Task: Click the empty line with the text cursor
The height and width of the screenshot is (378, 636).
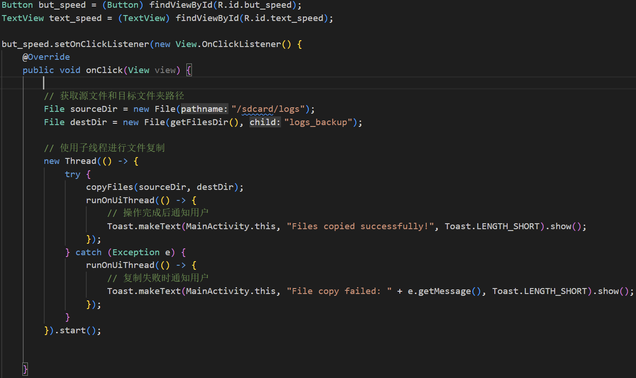Action: pyautogui.click(x=318, y=83)
